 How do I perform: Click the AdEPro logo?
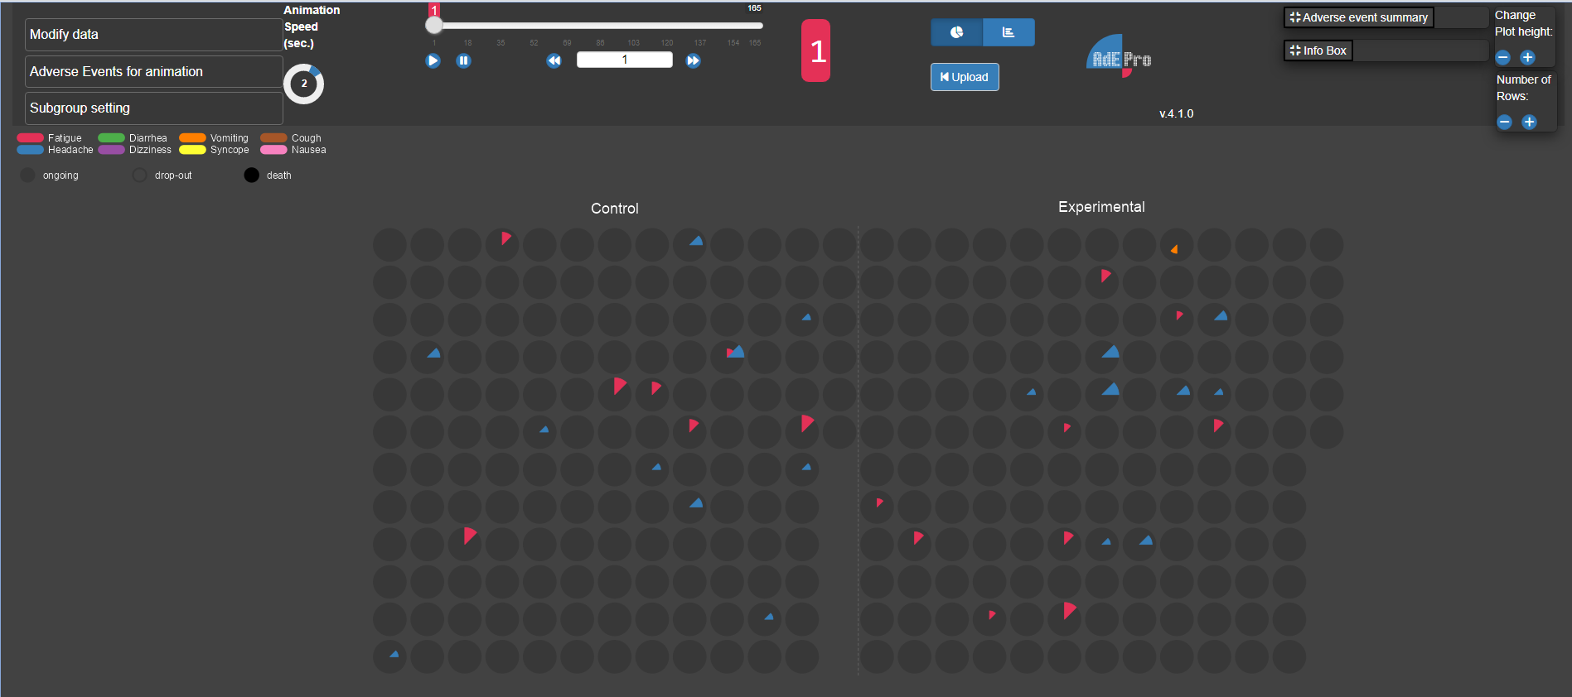pos(1119,55)
